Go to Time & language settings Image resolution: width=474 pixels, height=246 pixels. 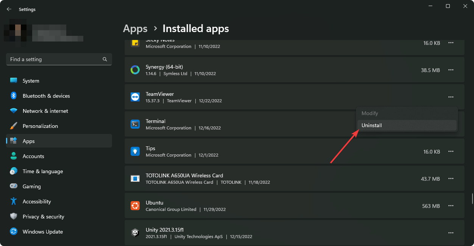(59, 171)
